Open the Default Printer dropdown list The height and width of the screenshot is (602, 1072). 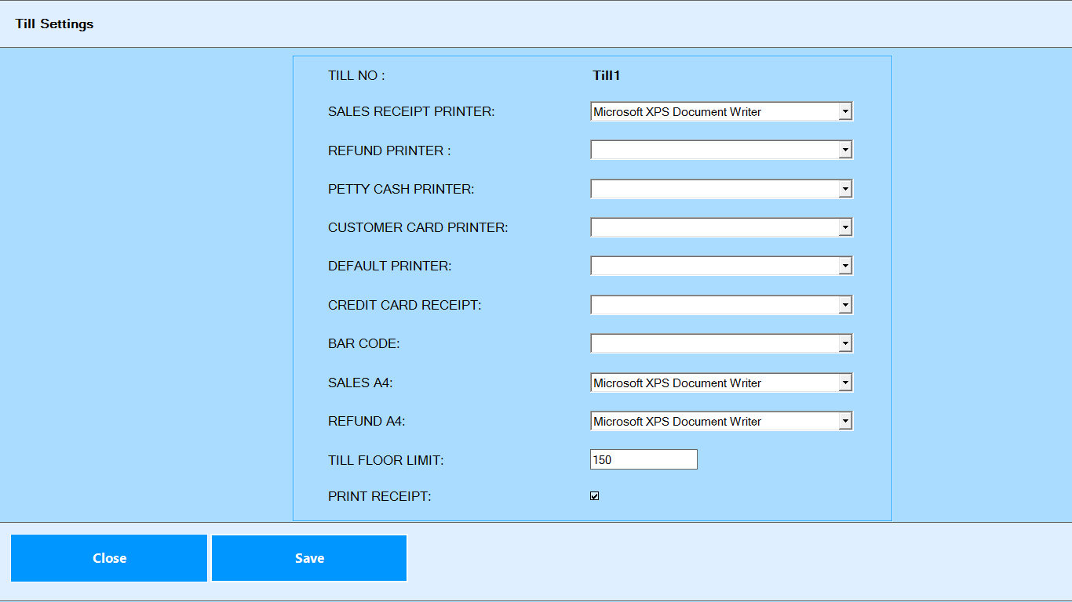pos(720,267)
